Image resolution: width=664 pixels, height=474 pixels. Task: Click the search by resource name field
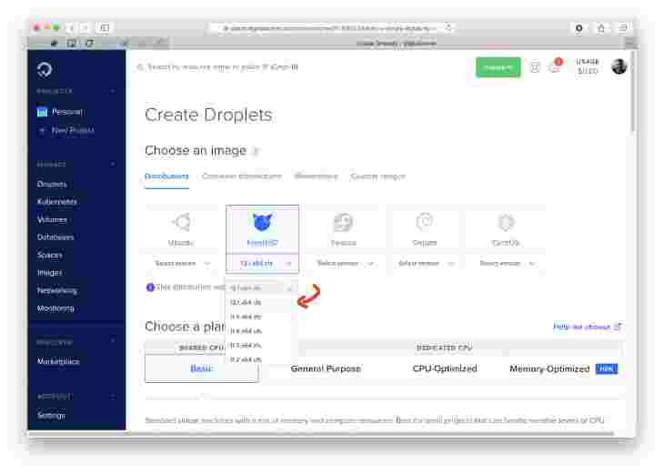pyautogui.click(x=217, y=67)
